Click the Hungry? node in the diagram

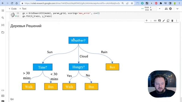tap(78, 67)
